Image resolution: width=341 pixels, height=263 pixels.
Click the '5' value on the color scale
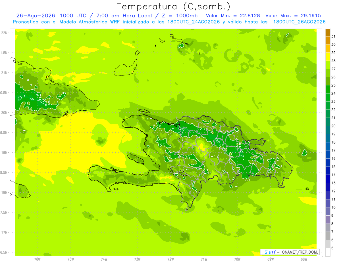pyautogui.click(x=332, y=248)
